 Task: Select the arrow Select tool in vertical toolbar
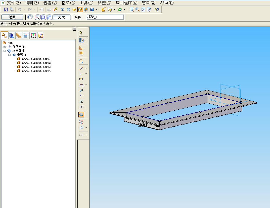pos(81,33)
